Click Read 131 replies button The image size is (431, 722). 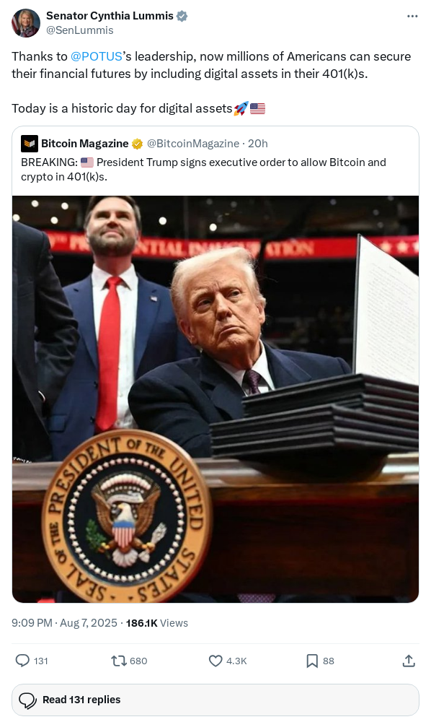tap(215, 700)
